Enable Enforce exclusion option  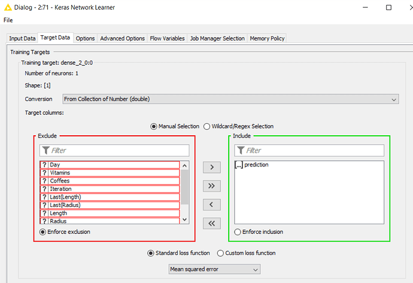point(42,232)
